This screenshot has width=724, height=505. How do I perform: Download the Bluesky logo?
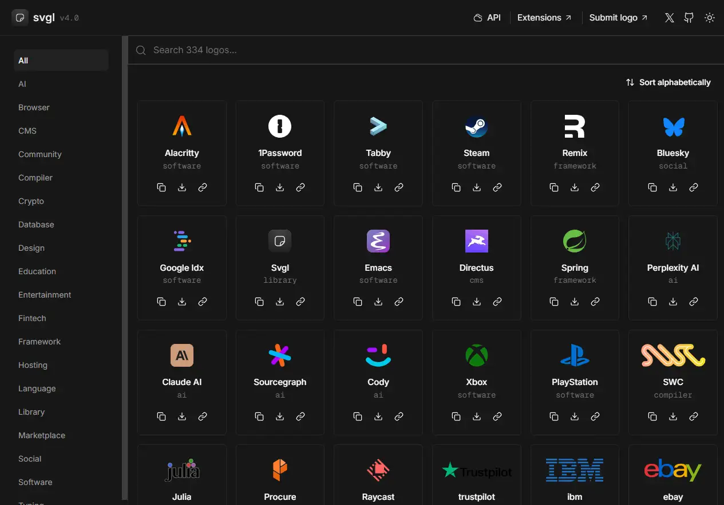pyautogui.click(x=673, y=187)
